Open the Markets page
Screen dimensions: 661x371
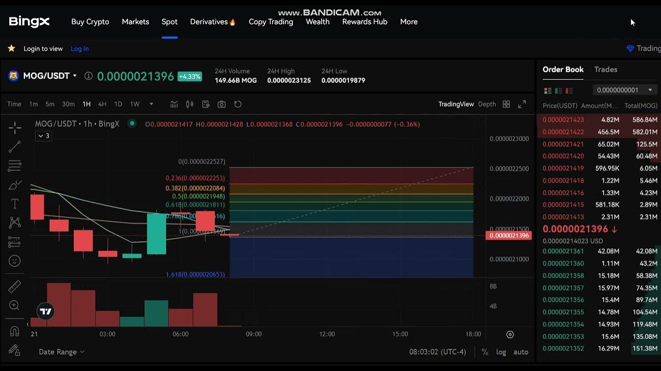point(135,22)
